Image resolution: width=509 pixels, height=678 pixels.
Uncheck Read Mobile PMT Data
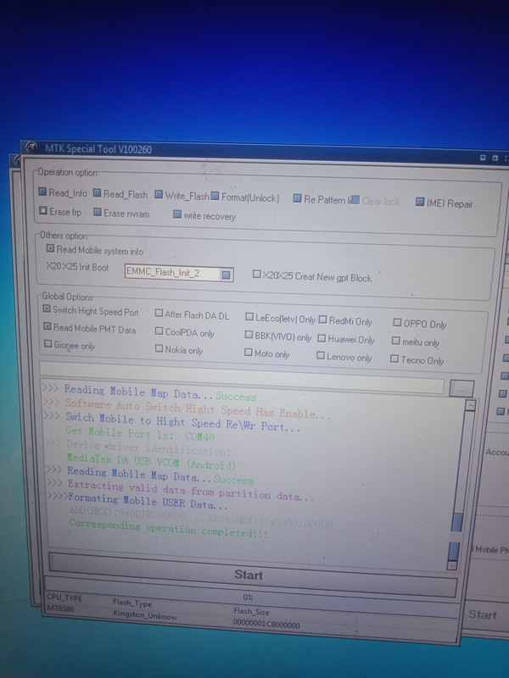coord(48,326)
